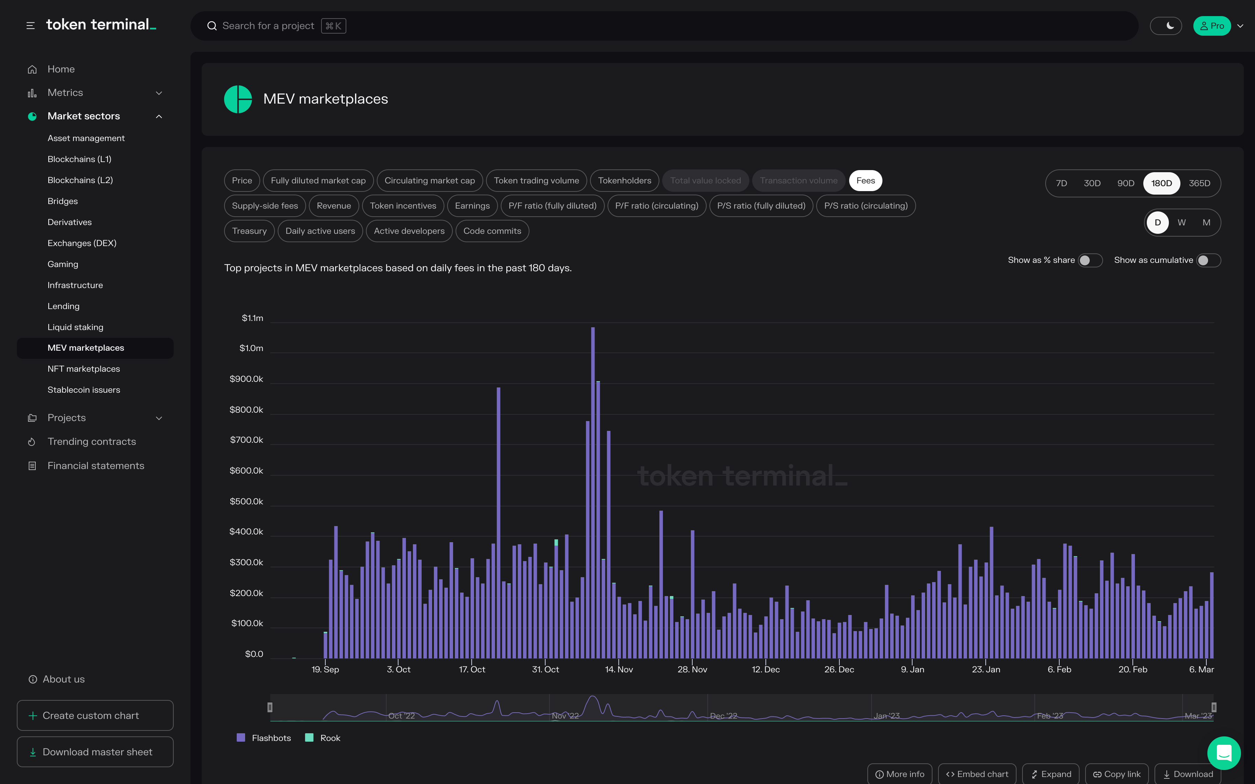Click the Flashbots purple legend swatch

point(241,738)
